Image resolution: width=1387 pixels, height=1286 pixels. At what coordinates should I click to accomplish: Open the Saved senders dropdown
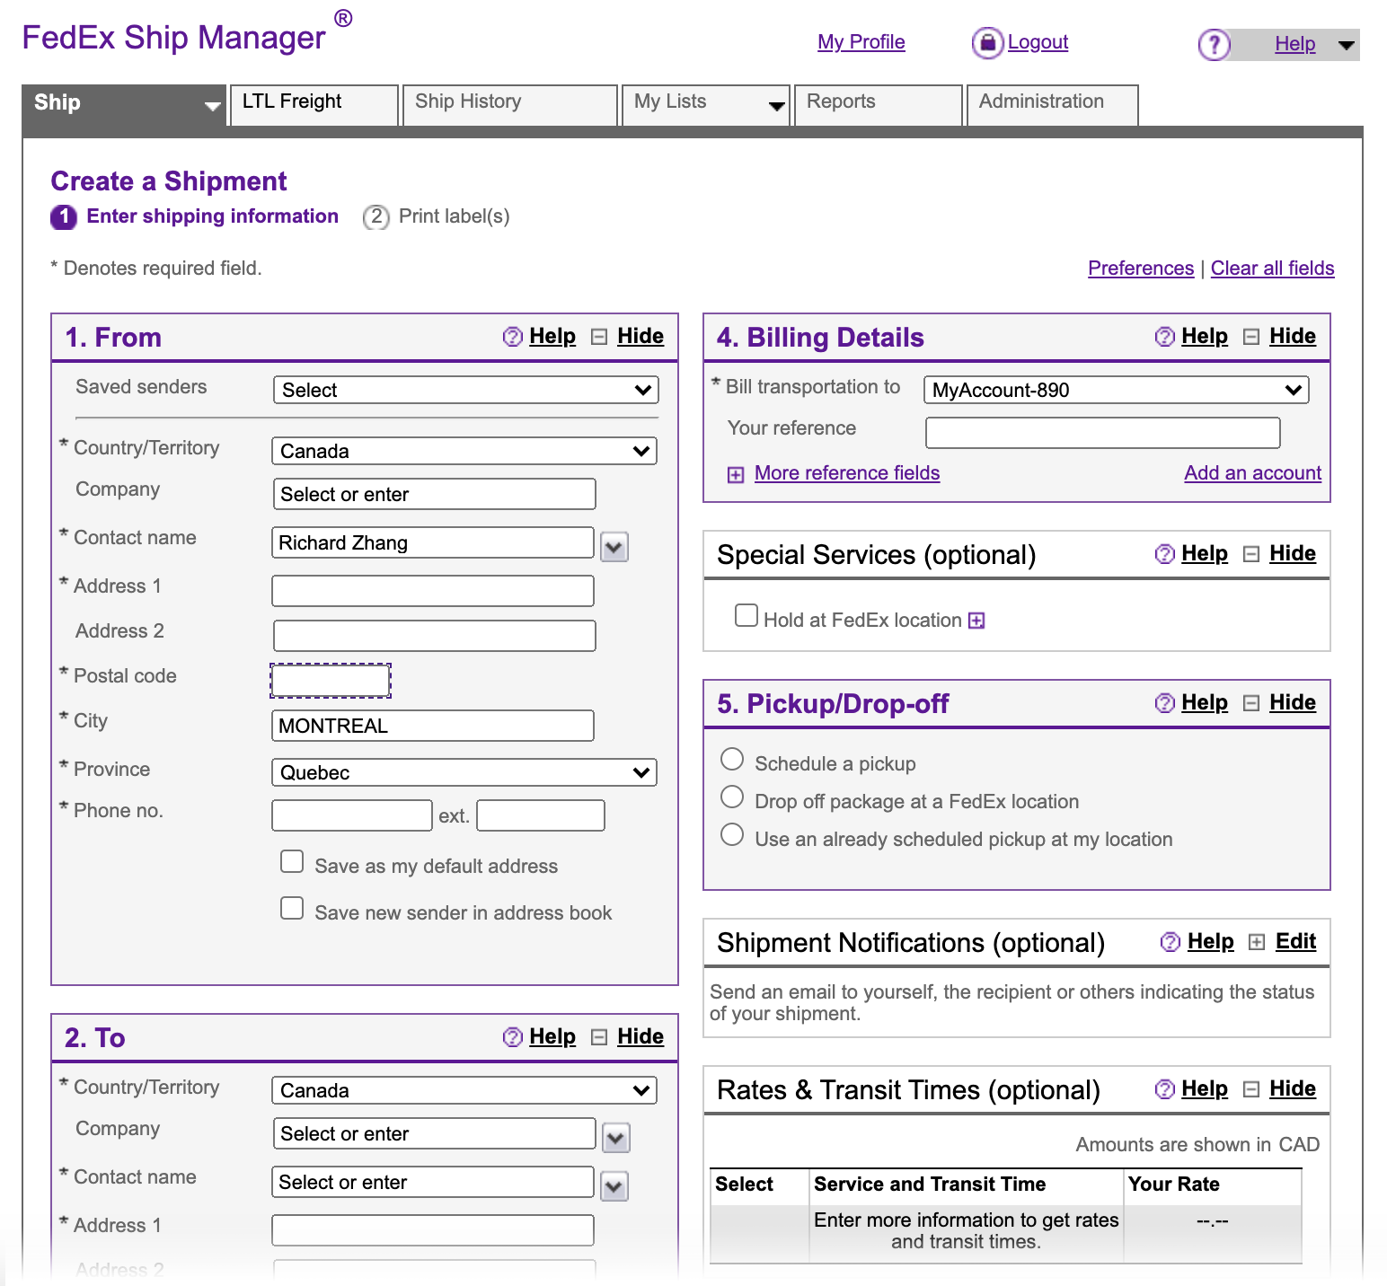click(x=465, y=390)
